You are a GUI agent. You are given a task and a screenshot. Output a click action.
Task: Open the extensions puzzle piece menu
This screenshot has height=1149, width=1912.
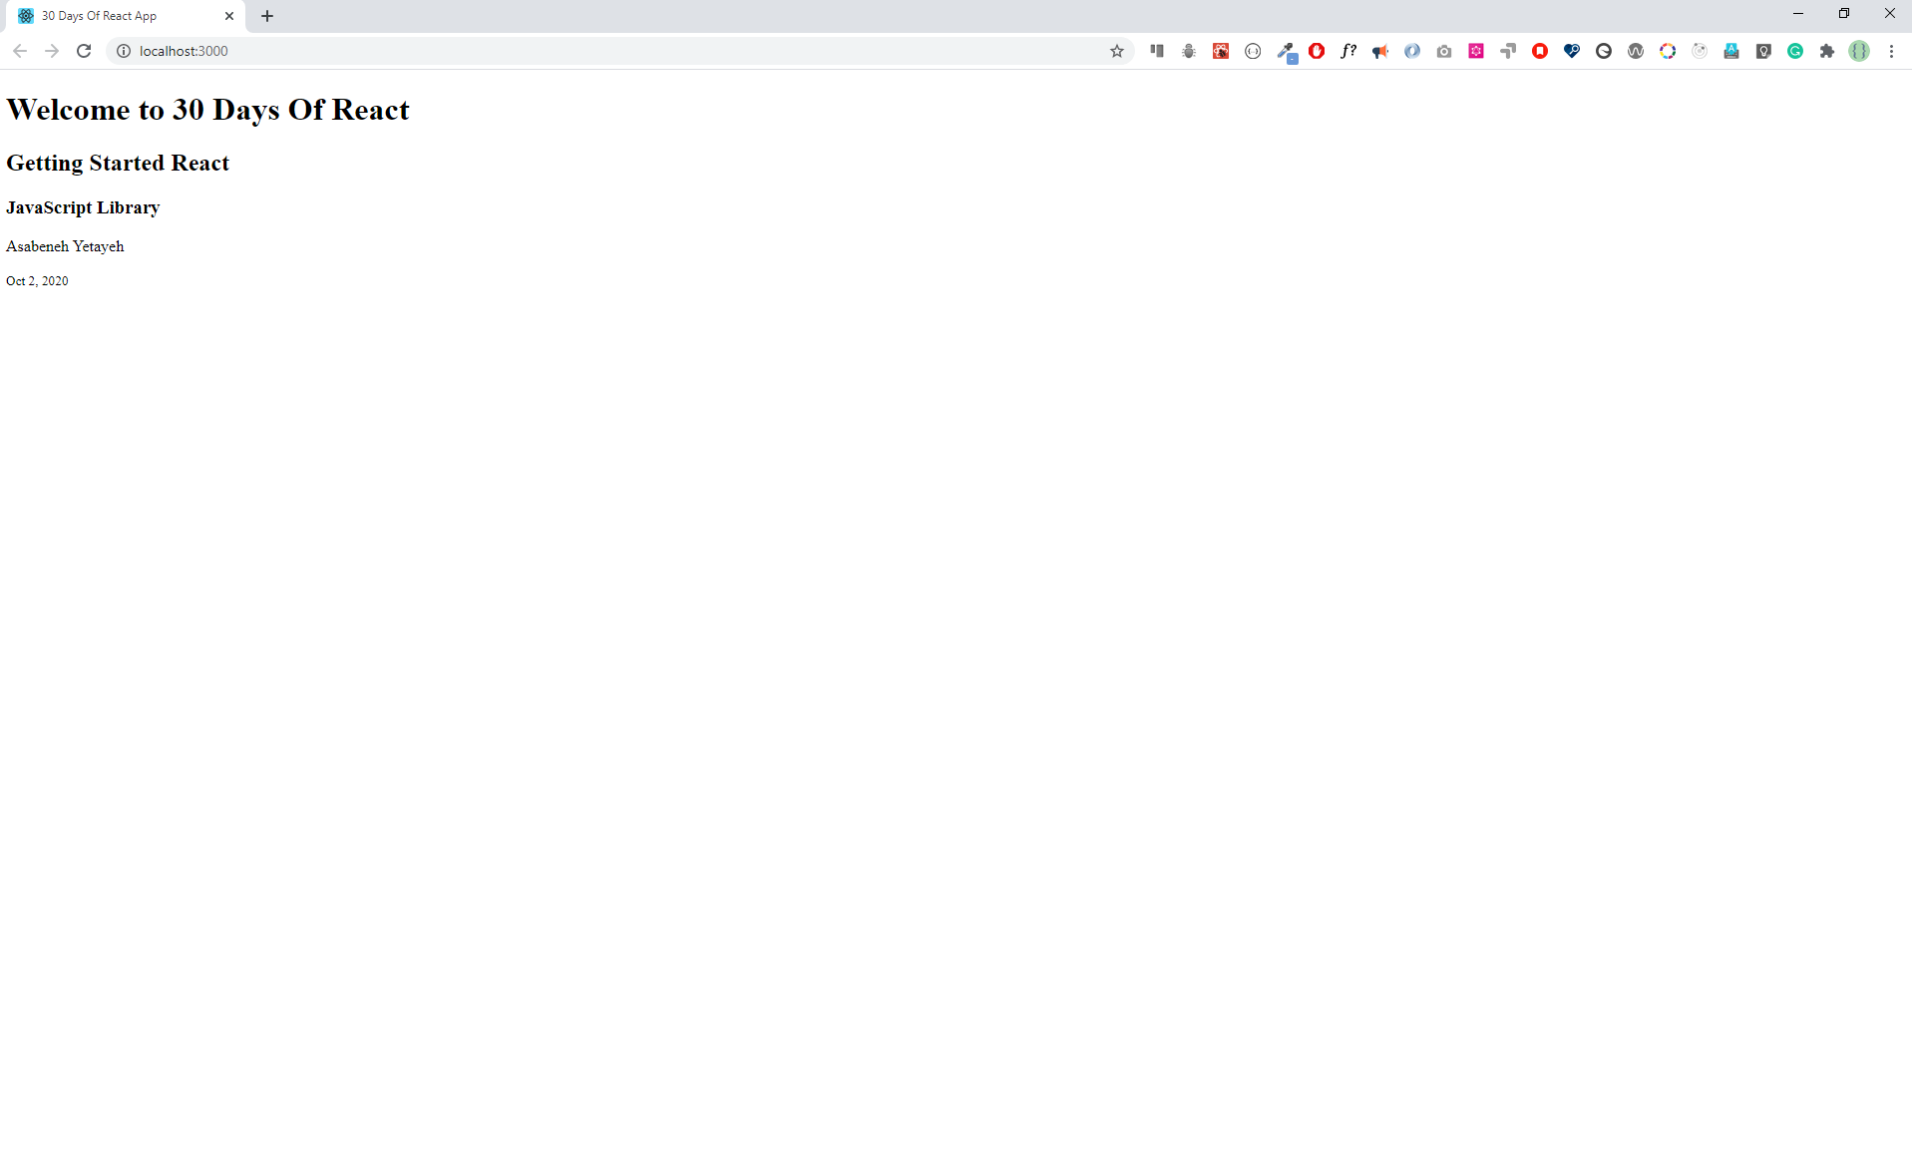point(1827,50)
